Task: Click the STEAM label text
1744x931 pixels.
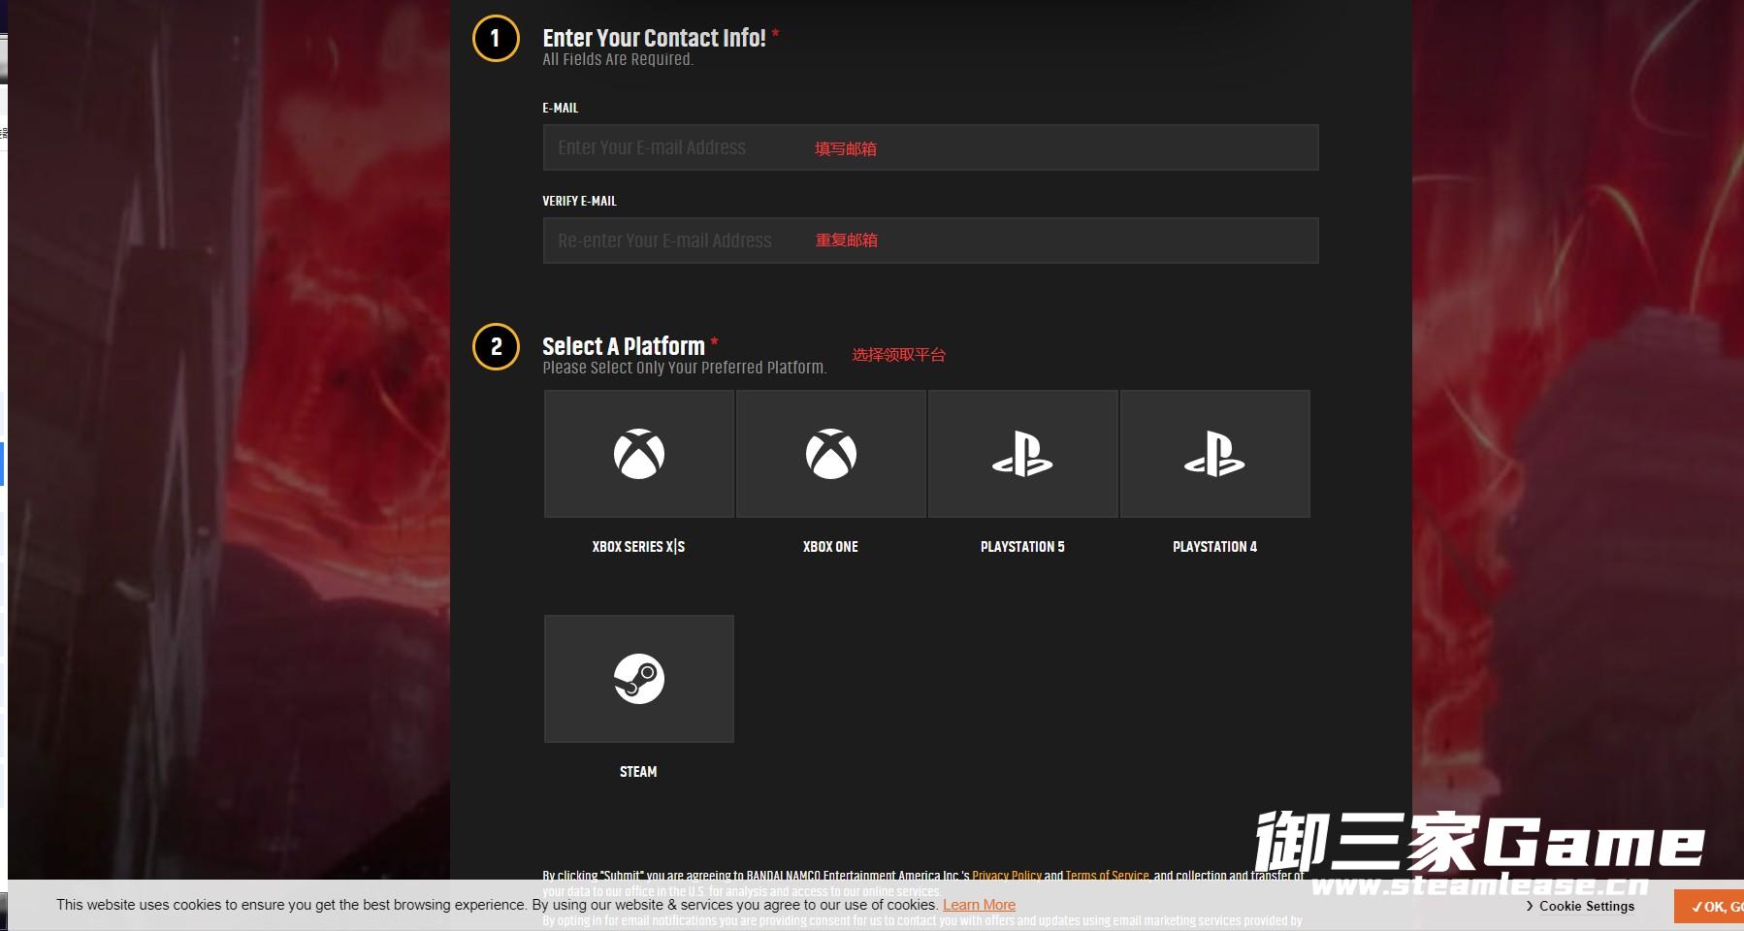Action: click(x=638, y=772)
